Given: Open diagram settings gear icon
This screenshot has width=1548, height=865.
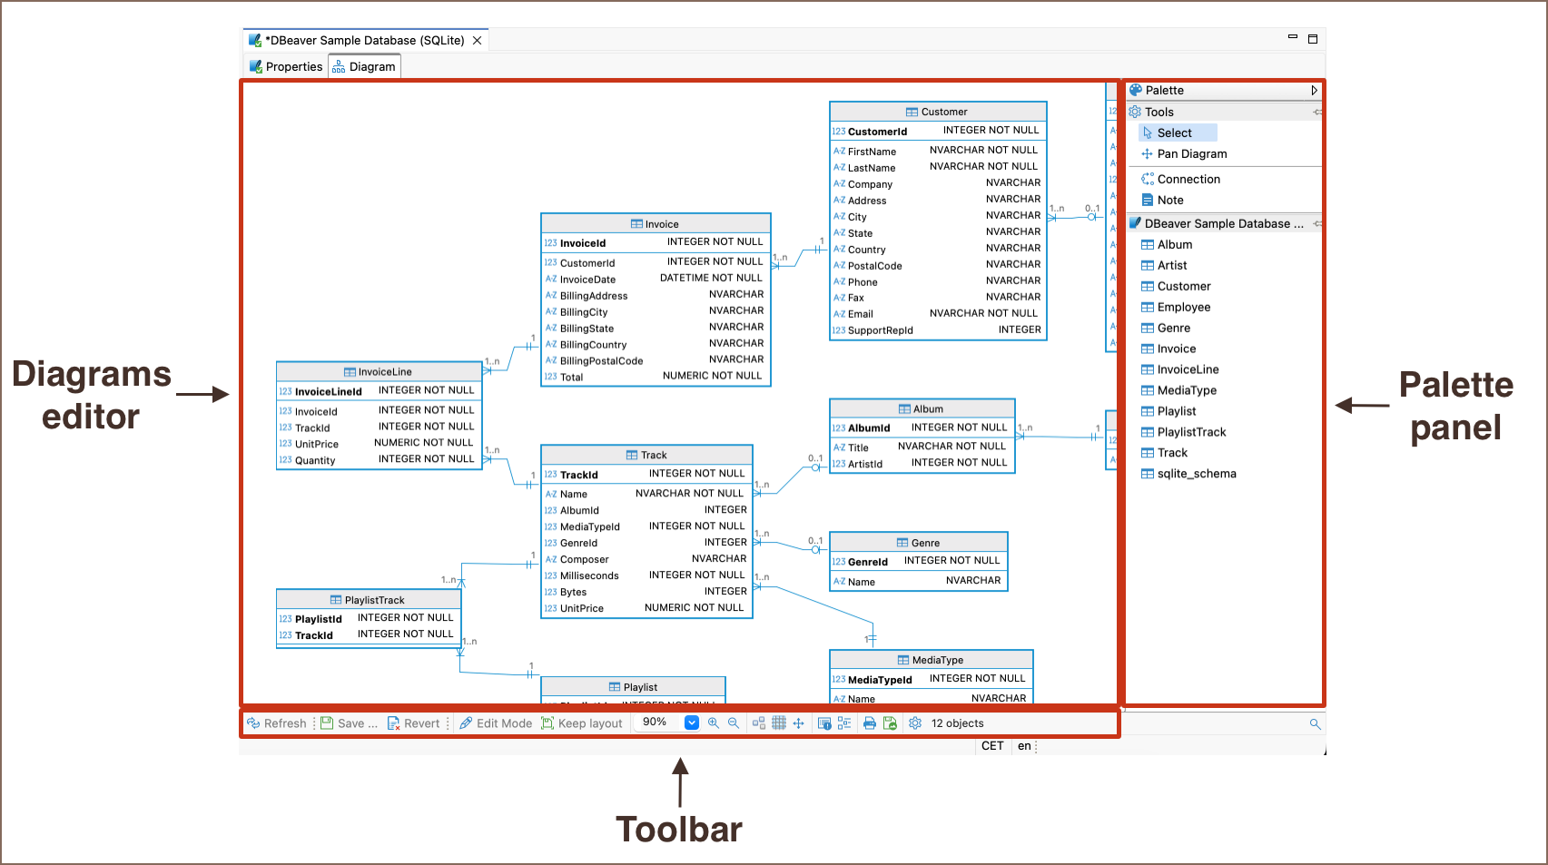Looking at the screenshot, I should 915,723.
